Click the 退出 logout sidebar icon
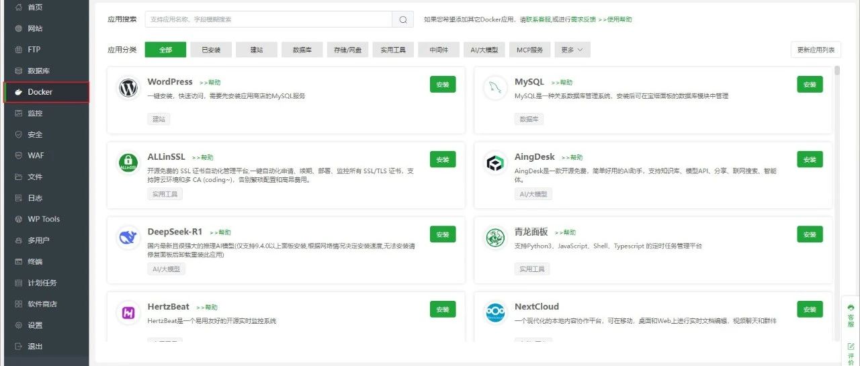Screen dimensions: 860x366 tap(19, 346)
